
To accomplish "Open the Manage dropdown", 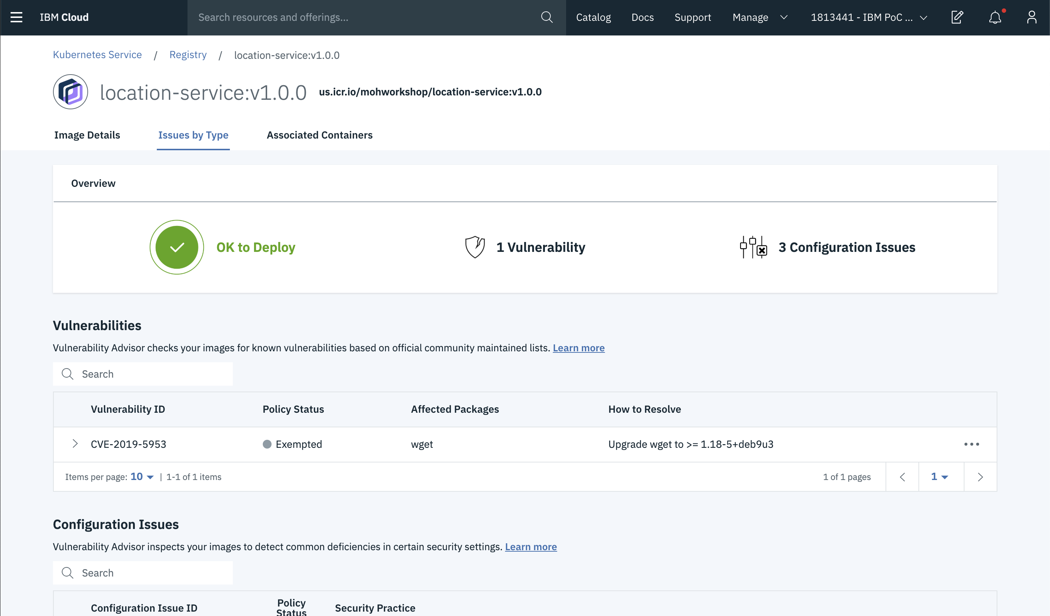I will pyautogui.click(x=760, y=17).
